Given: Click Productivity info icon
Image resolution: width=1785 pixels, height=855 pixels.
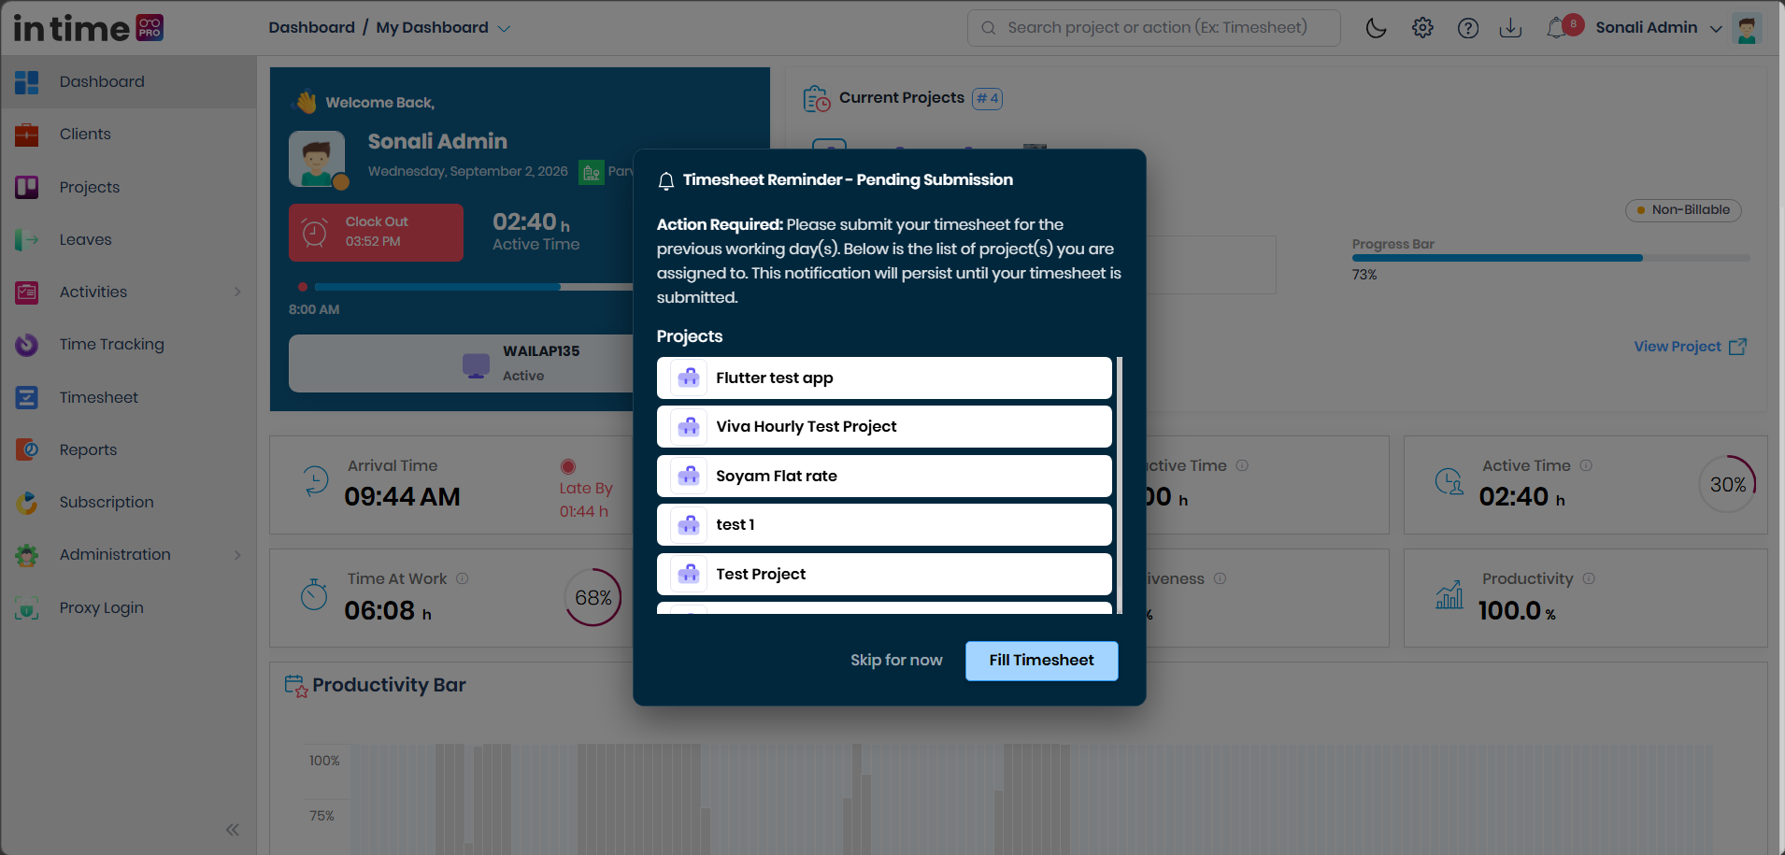Looking at the screenshot, I should click(x=1589, y=579).
